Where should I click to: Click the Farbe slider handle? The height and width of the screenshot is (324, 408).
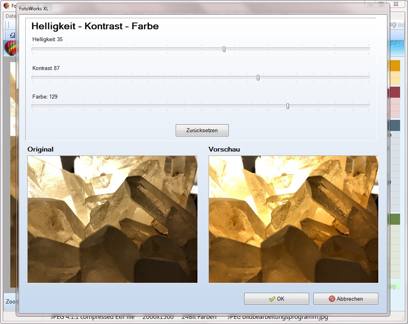288,106
